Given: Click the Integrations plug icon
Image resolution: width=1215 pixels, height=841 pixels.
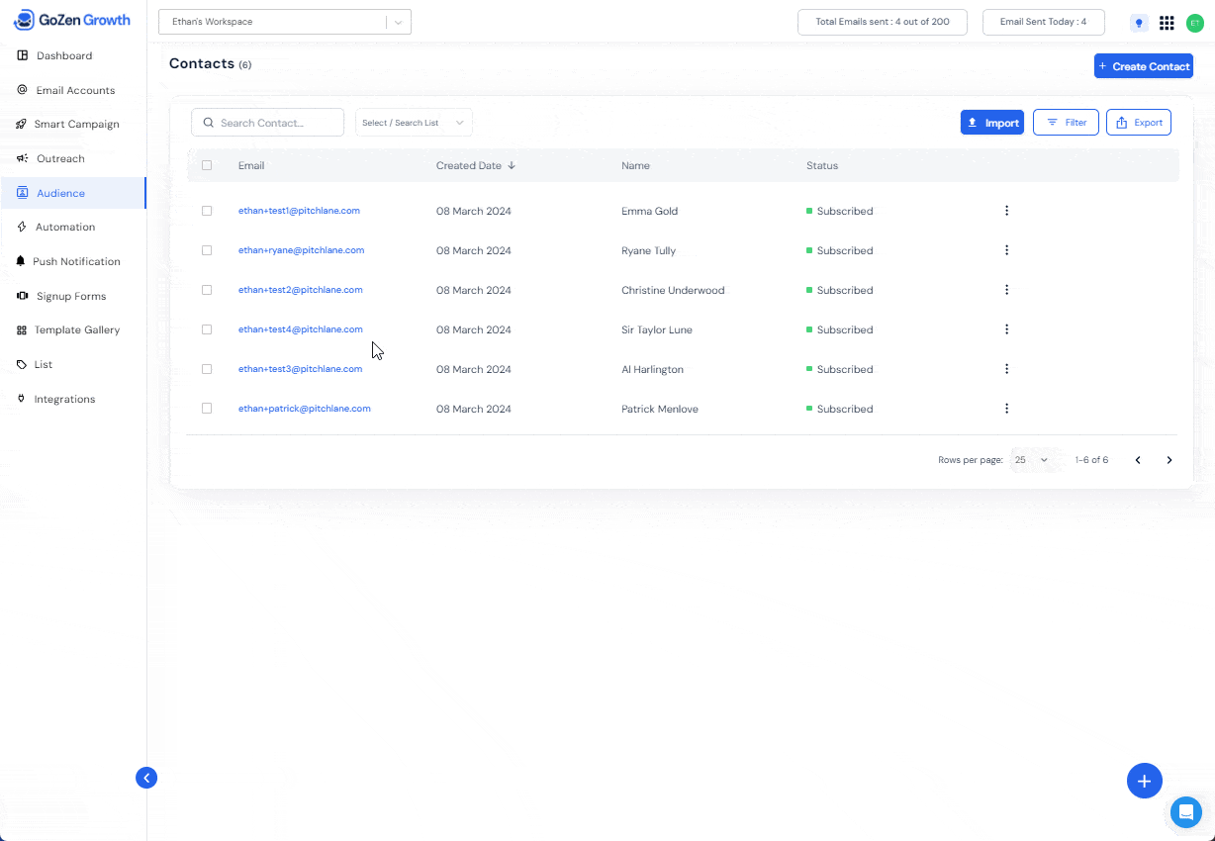Looking at the screenshot, I should point(22,399).
